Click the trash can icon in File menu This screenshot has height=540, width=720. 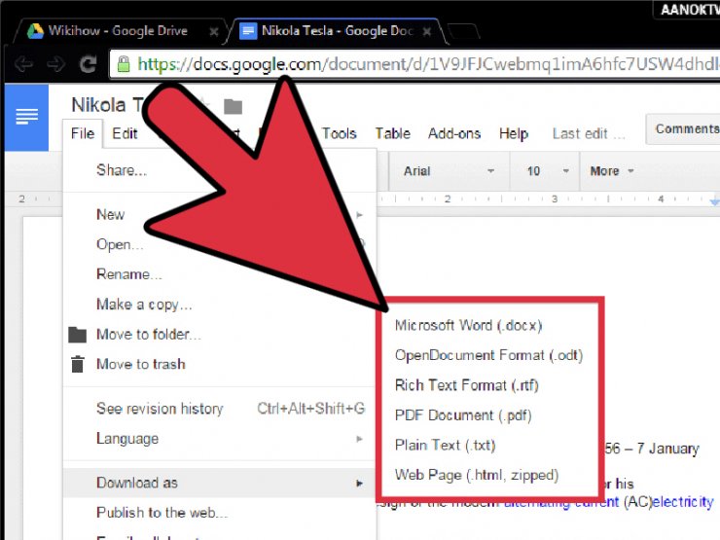tap(78, 365)
